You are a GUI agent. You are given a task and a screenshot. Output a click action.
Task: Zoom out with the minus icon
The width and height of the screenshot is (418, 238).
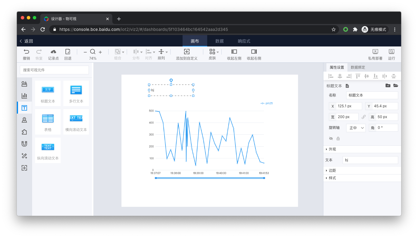pos(85,52)
